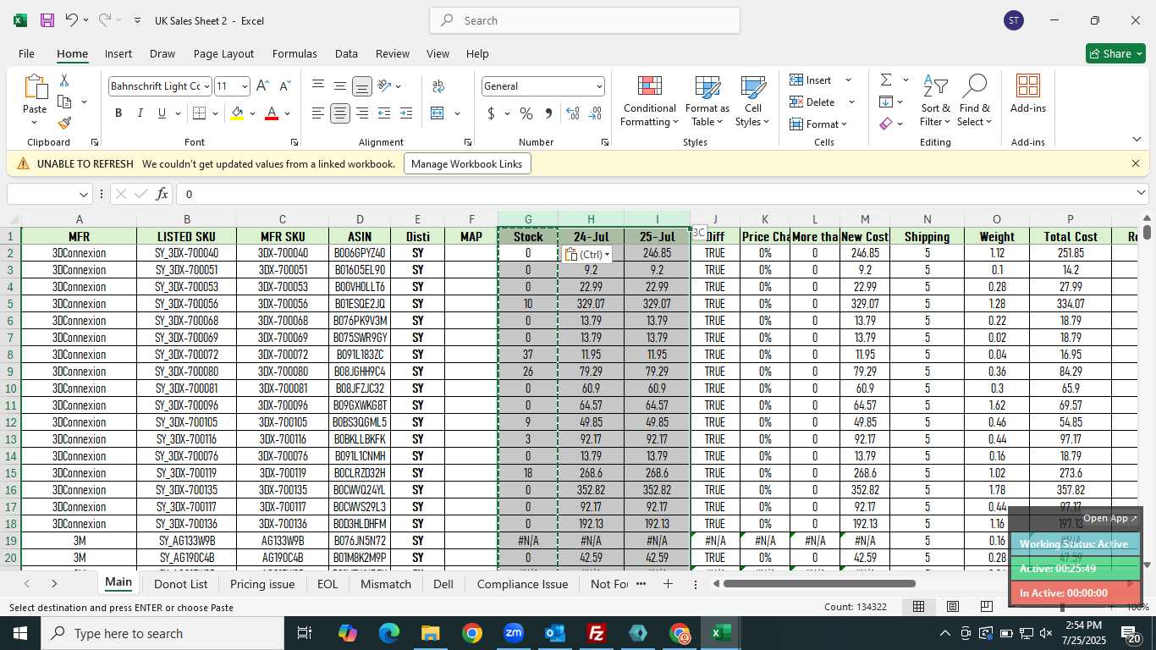Image resolution: width=1156 pixels, height=650 pixels.
Task: Click the Decrease Decimal icon
Action: tap(595, 113)
